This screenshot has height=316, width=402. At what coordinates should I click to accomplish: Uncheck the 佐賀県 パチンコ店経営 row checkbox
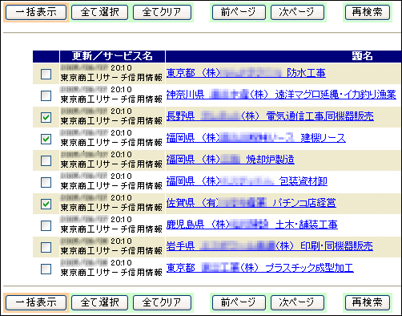point(46,204)
